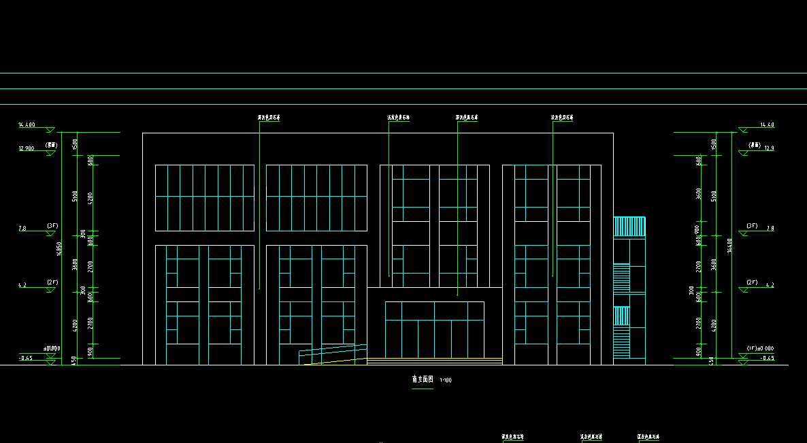The width and height of the screenshot is (807, 443).
Task: Select the 1:100 scale label
Action: (x=446, y=380)
